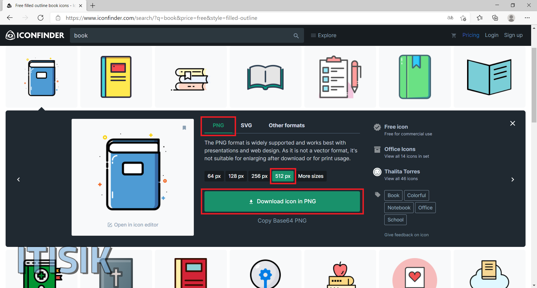Open More sizes options
The height and width of the screenshot is (288, 537).
(x=311, y=176)
